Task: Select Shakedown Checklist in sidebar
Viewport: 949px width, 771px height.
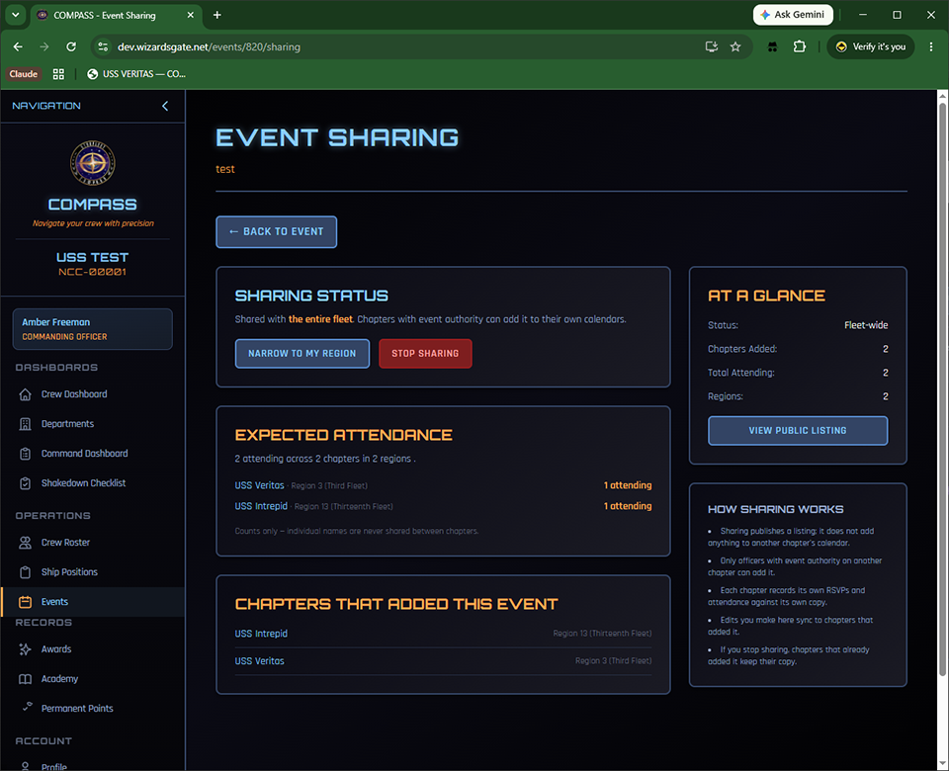Action: (x=93, y=483)
